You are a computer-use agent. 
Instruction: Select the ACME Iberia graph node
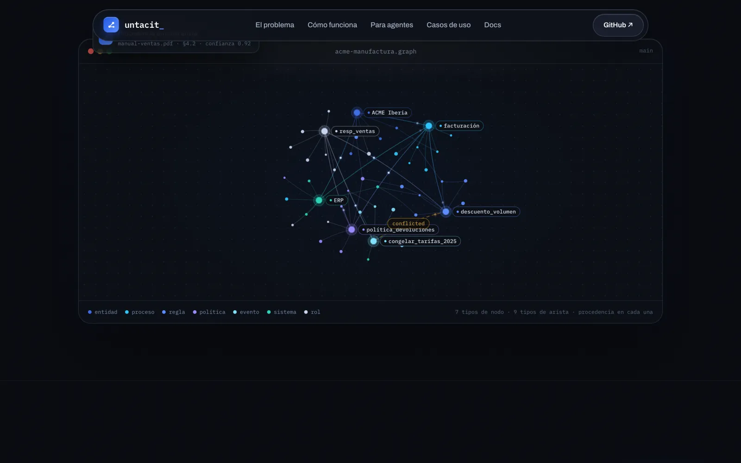click(x=357, y=113)
